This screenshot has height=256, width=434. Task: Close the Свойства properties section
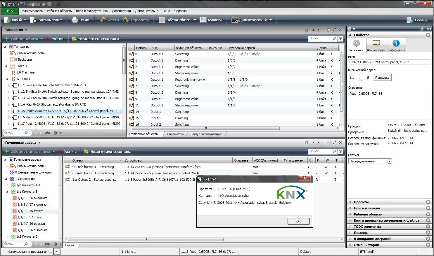(428, 35)
